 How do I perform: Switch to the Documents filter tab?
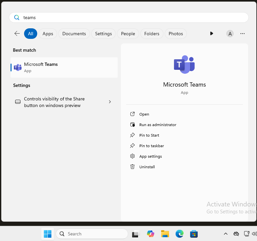pos(74,34)
